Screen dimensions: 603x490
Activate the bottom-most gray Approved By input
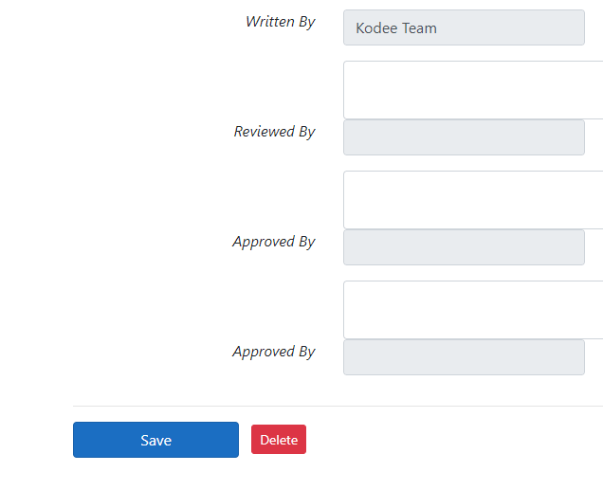point(464,357)
